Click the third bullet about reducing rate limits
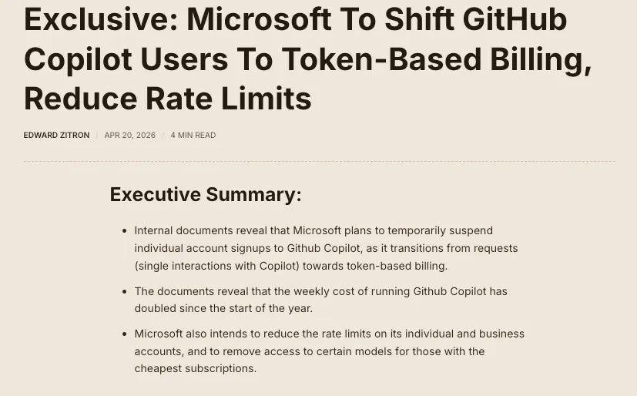Image resolution: width=637 pixels, height=396 pixels. (x=329, y=351)
